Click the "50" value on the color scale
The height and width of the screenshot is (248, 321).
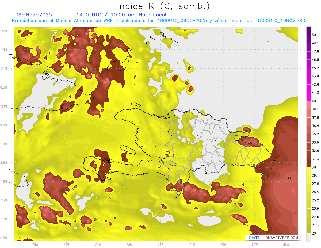point(314,35)
